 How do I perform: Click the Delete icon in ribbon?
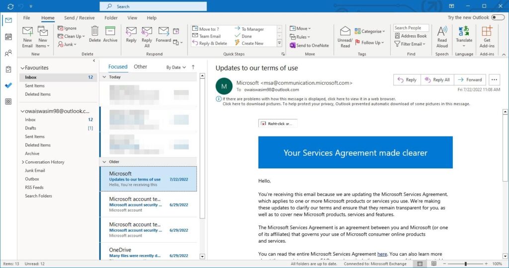click(x=94, y=33)
